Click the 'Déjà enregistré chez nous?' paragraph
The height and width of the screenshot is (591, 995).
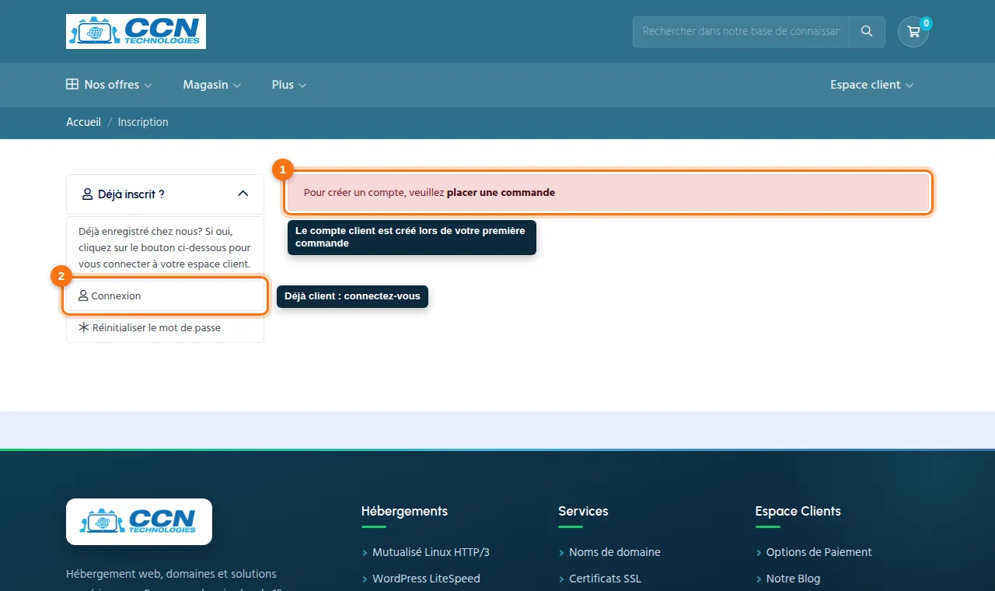point(165,247)
